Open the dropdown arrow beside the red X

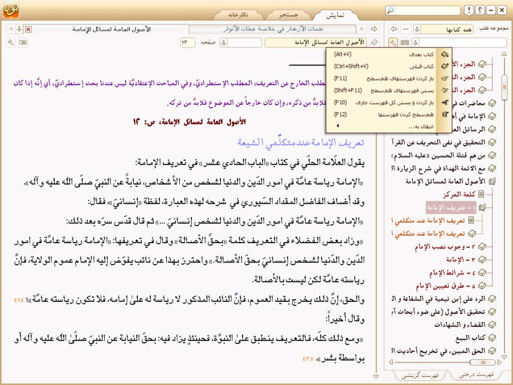point(19,29)
